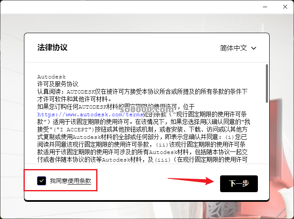Screen dimensions: 294x219
Task: Check the 我同意使用条款 checkbox
Action: pos(42,181)
